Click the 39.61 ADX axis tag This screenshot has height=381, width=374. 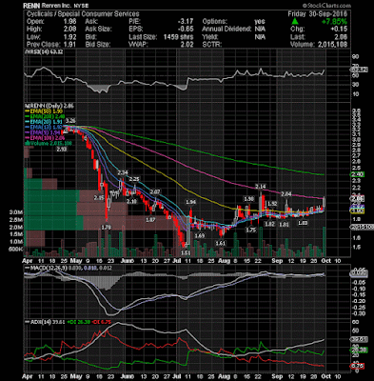click(359, 339)
